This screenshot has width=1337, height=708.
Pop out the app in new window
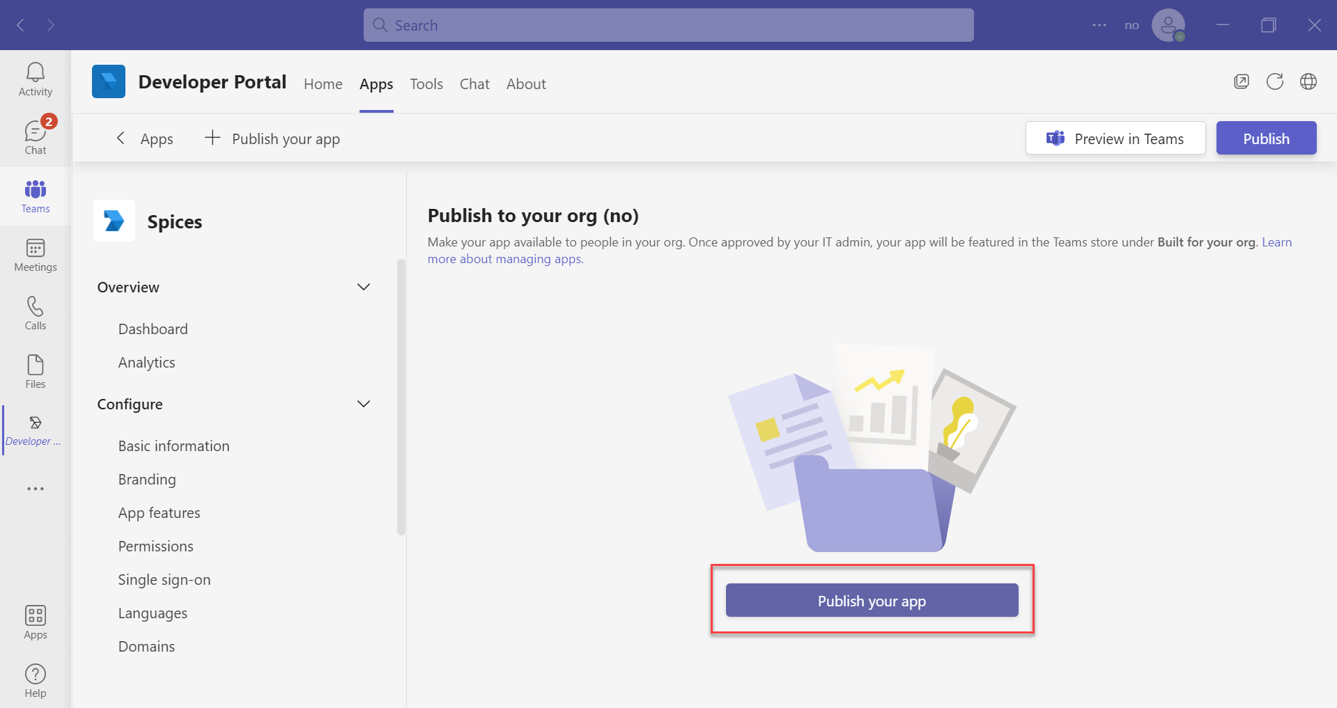(1242, 81)
